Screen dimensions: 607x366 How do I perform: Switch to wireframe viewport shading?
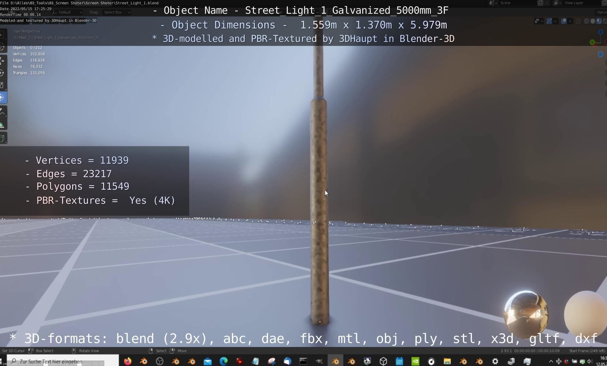pyautogui.click(x=587, y=21)
